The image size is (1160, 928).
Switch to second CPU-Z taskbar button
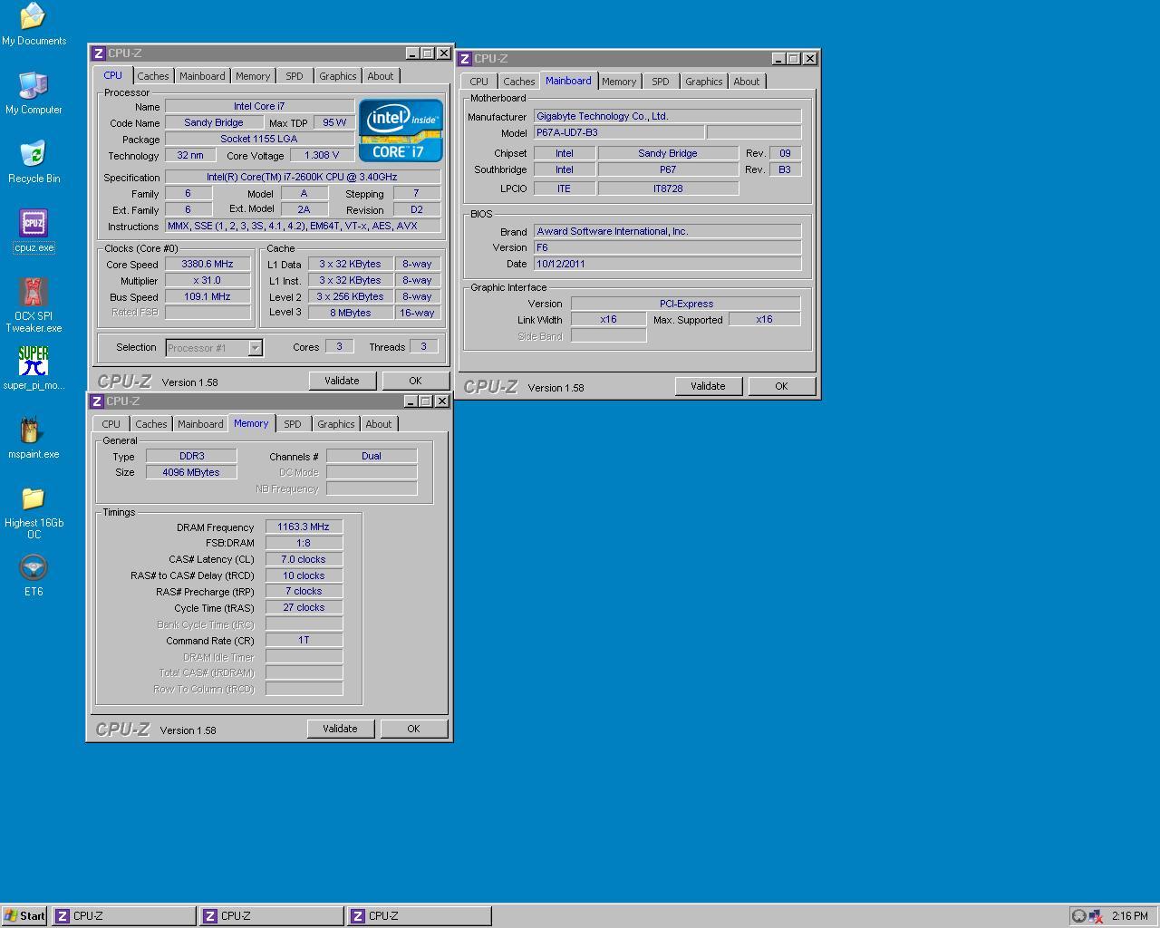271,916
